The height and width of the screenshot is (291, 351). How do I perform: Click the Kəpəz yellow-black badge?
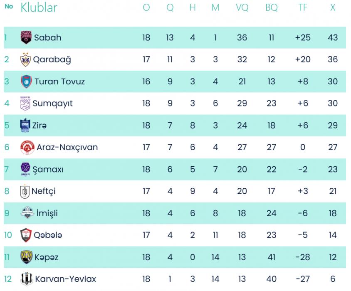26,257
